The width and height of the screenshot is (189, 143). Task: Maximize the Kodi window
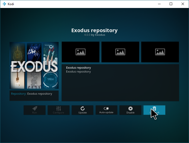point(171,4)
